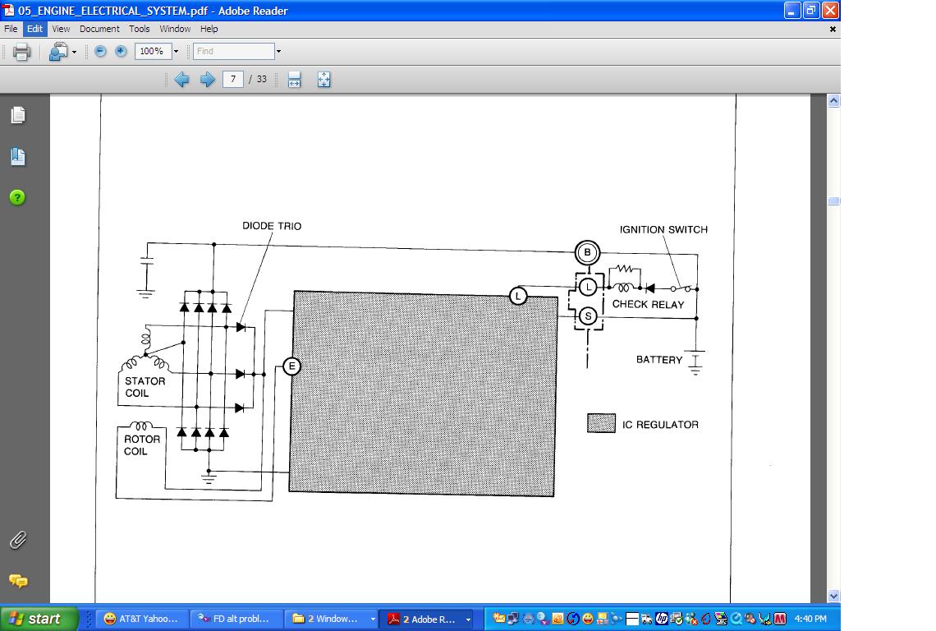The width and height of the screenshot is (936, 631).
Task: Open the Bookmarks panel in sidebar
Action: [18, 156]
